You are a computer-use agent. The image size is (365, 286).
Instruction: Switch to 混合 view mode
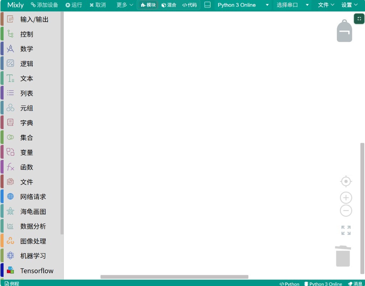pos(169,5)
